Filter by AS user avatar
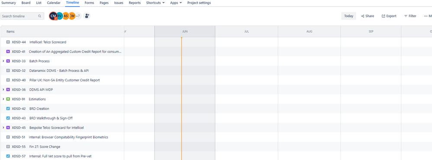The height and width of the screenshot is (160, 432). 65,16
